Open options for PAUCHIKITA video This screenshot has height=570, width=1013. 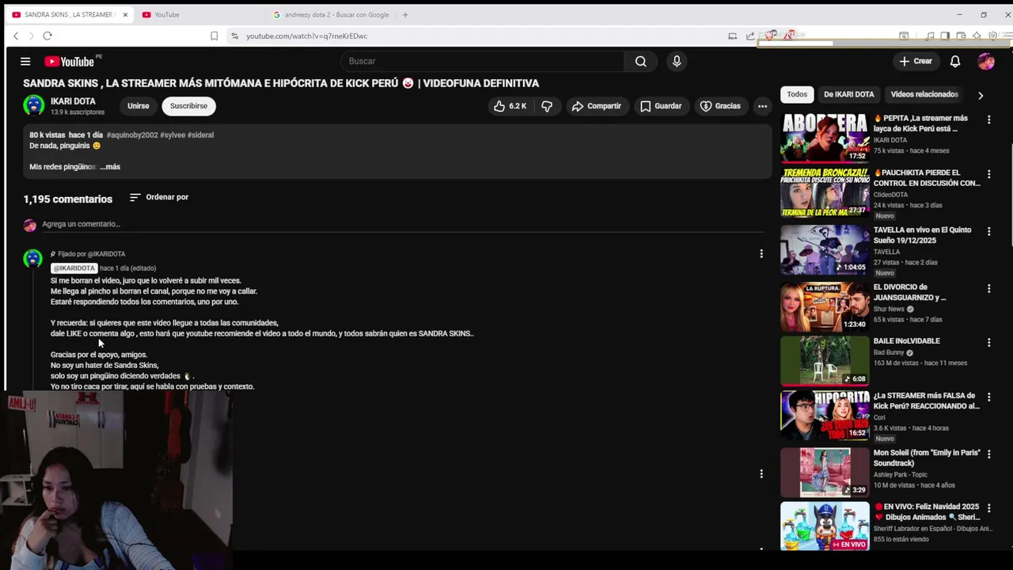[988, 173]
